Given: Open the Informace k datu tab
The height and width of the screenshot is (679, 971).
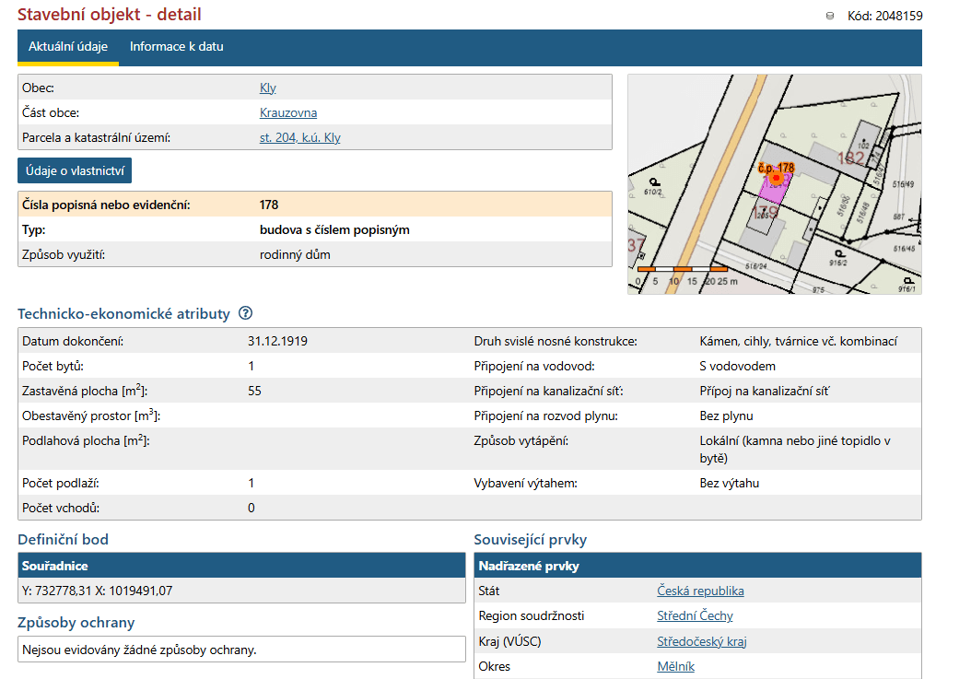Looking at the screenshot, I should pyautogui.click(x=176, y=47).
